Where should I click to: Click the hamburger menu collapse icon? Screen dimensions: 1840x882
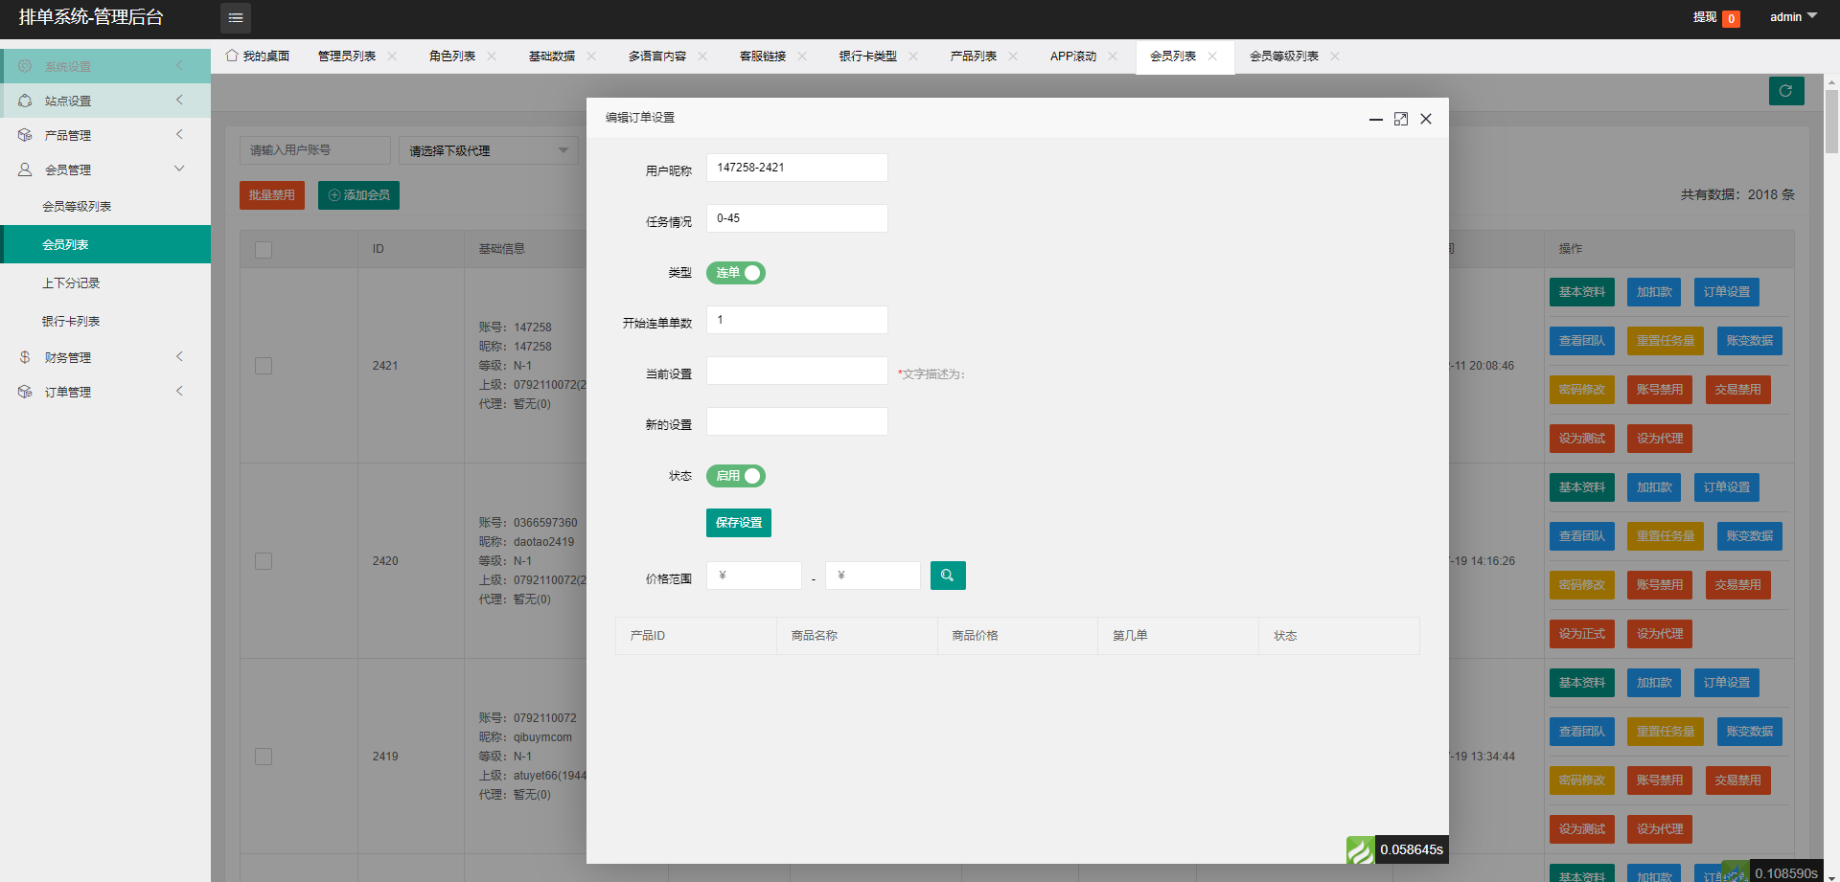[x=236, y=18]
